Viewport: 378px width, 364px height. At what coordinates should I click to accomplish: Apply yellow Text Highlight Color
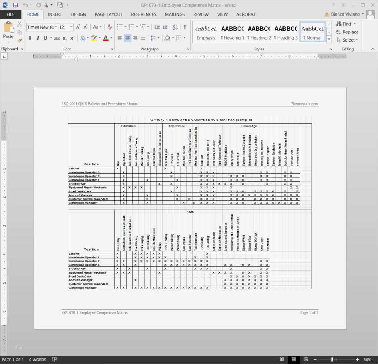pos(94,38)
